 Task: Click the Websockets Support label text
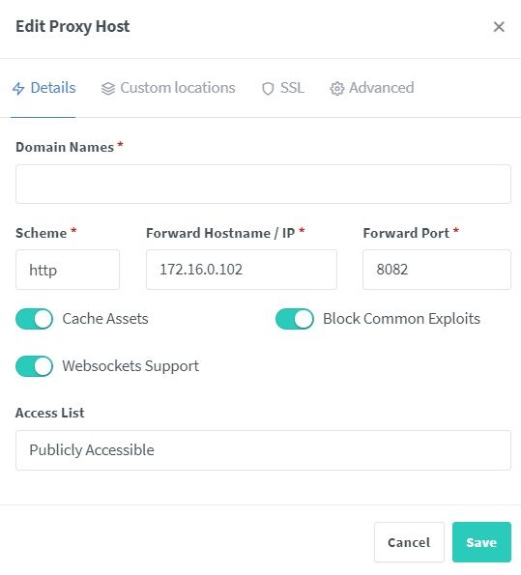point(130,366)
